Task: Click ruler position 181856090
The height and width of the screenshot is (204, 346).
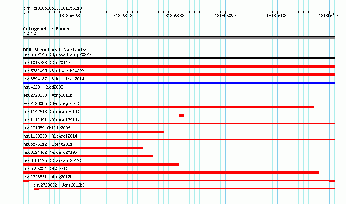Action: point(225,16)
